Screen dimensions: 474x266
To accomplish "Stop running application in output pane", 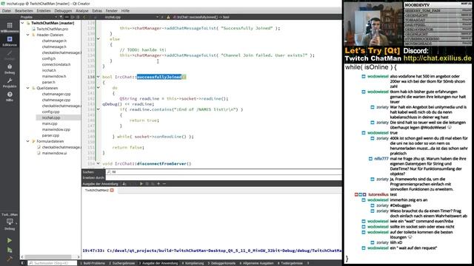I will [147, 184].
